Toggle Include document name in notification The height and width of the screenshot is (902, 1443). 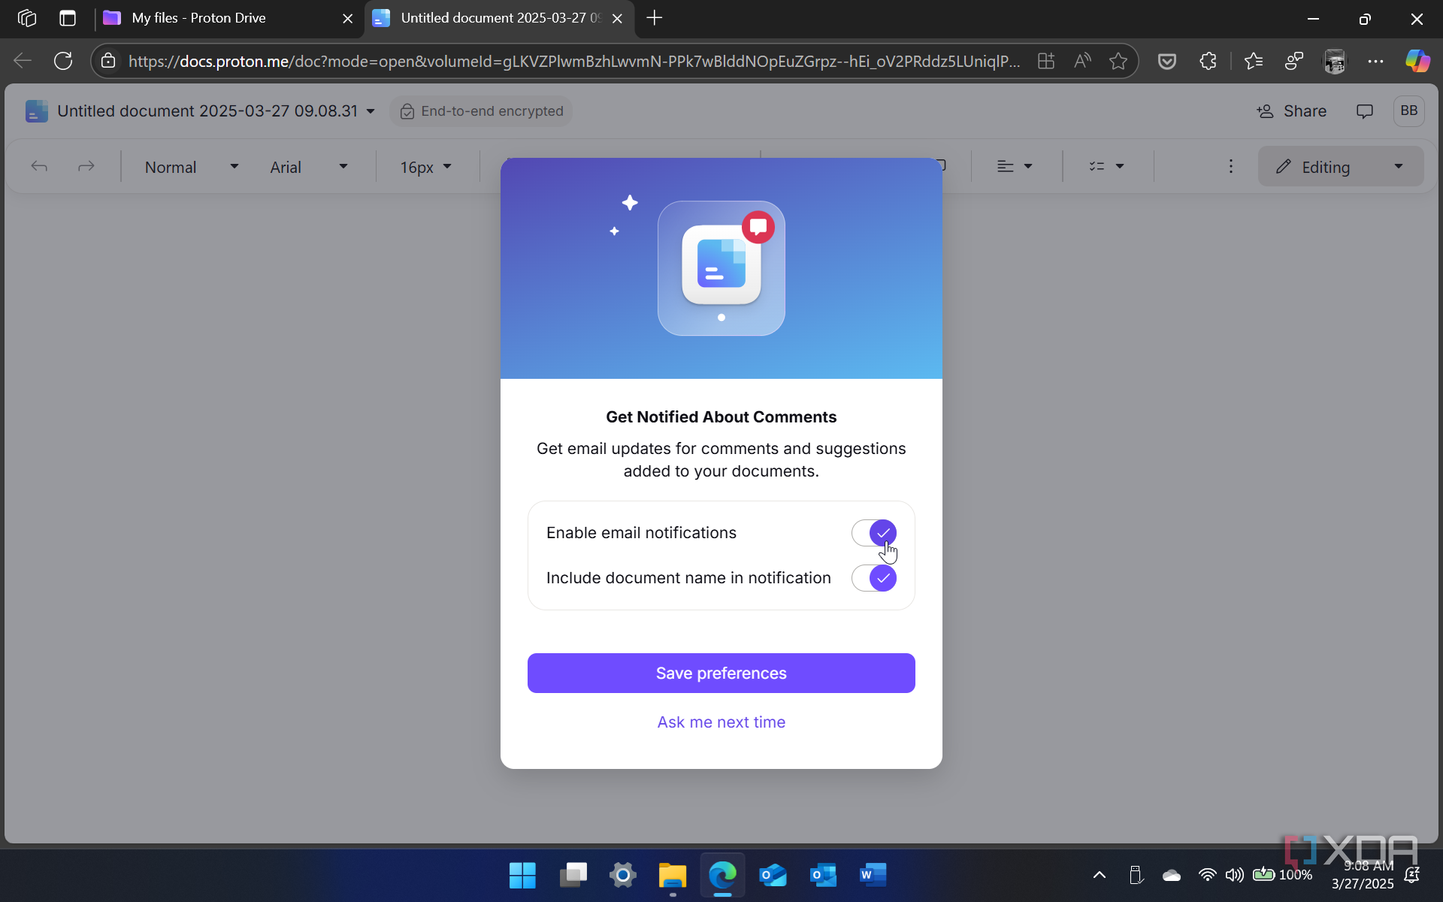[x=873, y=578]
